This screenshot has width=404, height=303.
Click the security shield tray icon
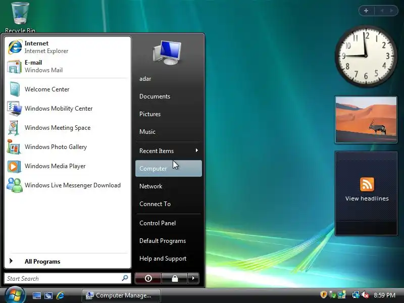323,294
